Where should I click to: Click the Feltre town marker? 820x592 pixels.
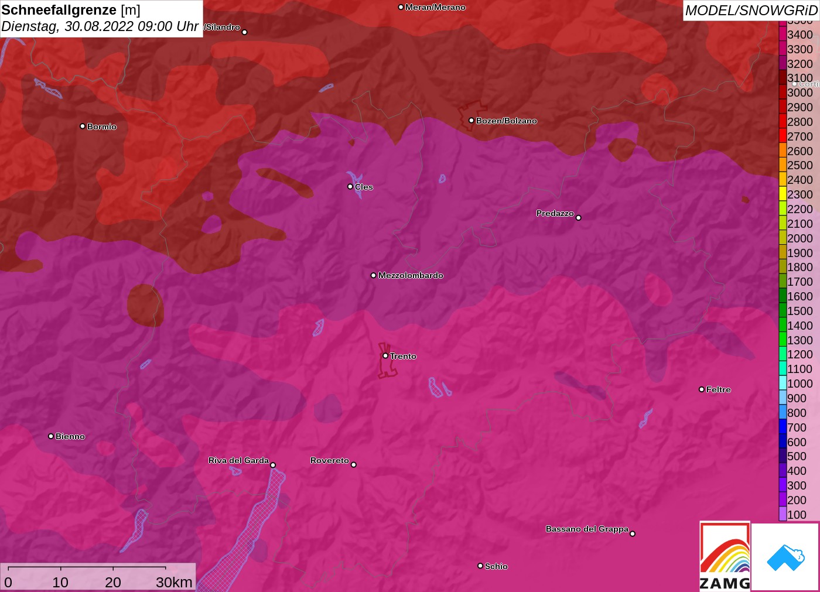[x=702, y=389]
